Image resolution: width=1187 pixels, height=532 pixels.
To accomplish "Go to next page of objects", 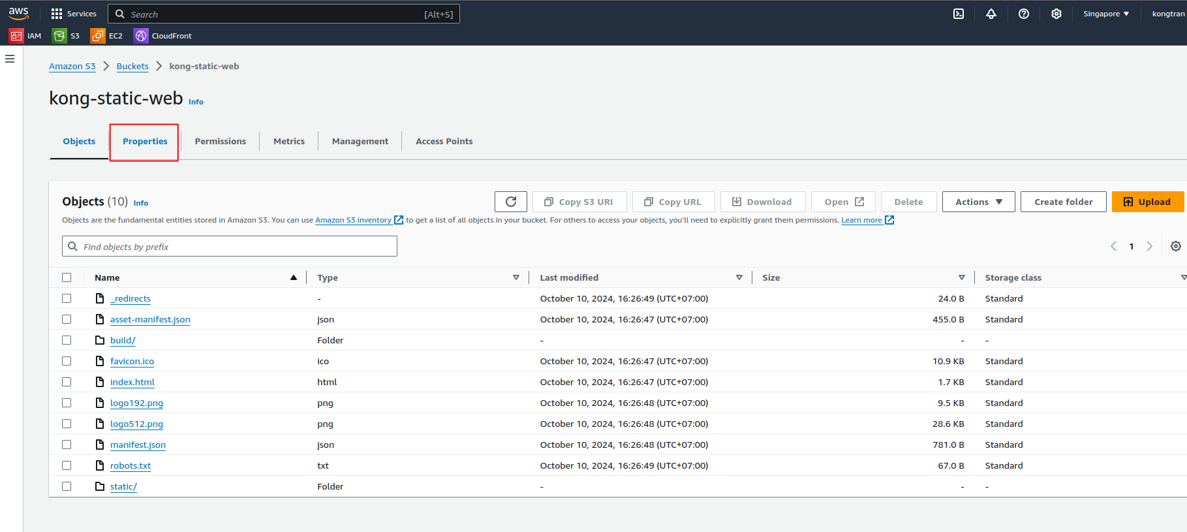I will tap(1150, 246).
